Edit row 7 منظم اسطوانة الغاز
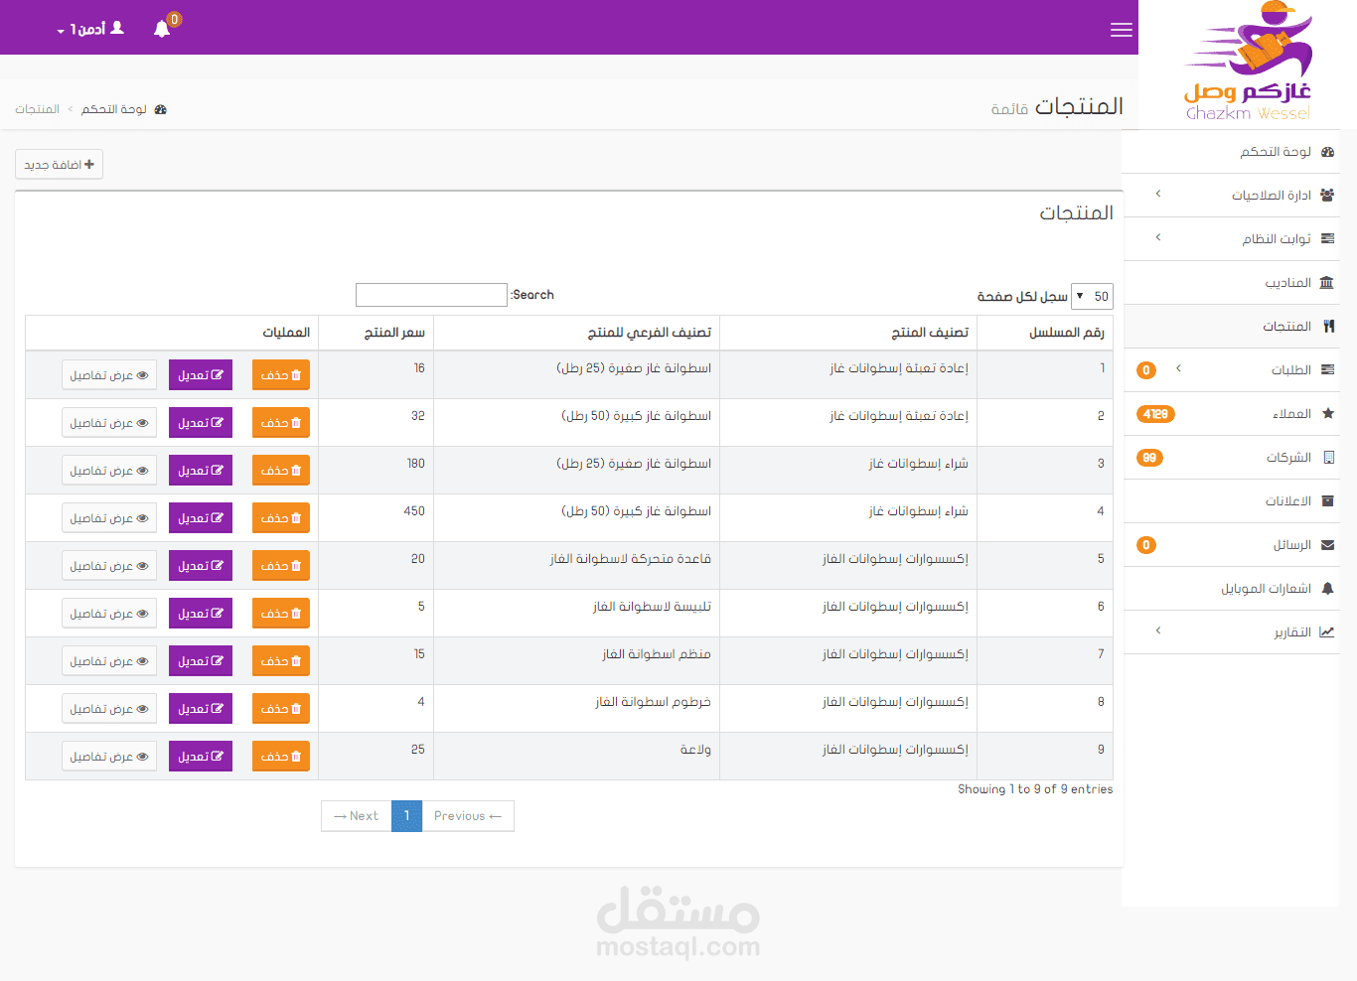Image resolution: width=1357 pixels, height=981 pixels. (x=201, y=661)
